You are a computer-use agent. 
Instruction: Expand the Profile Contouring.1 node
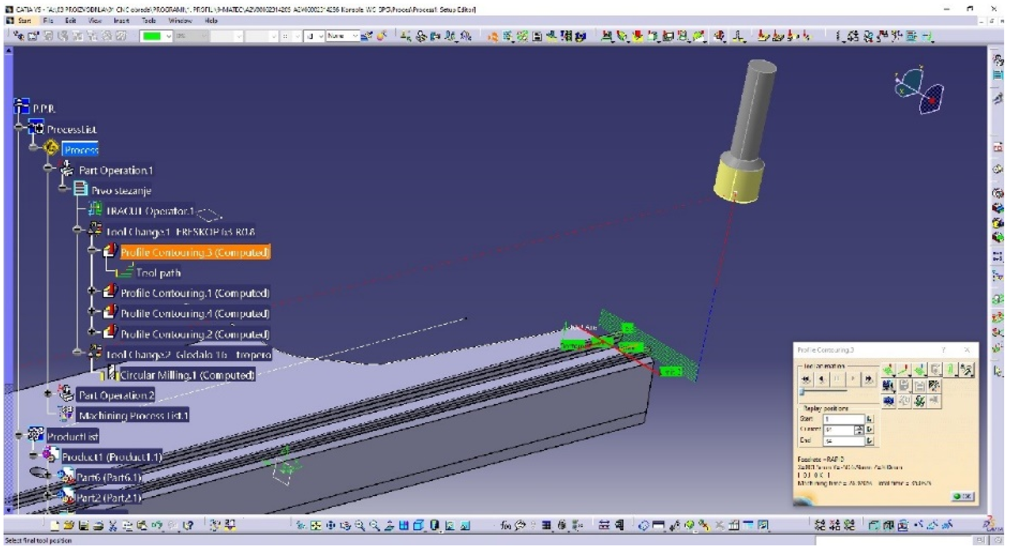pos(92,291)
